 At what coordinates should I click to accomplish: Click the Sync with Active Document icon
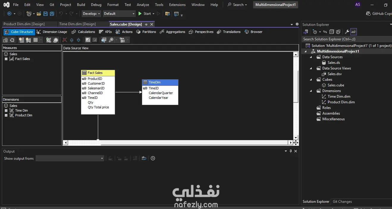pos(325,32)
